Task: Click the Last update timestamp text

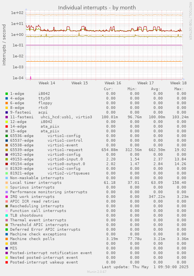Action: click(145, 267)
